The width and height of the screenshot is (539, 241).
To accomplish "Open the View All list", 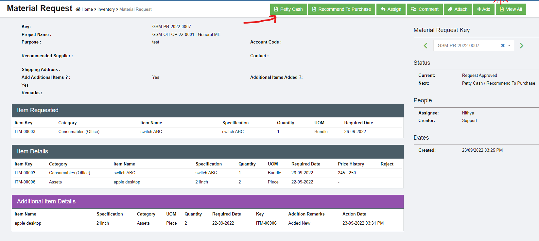I will [x=511, y=9].
